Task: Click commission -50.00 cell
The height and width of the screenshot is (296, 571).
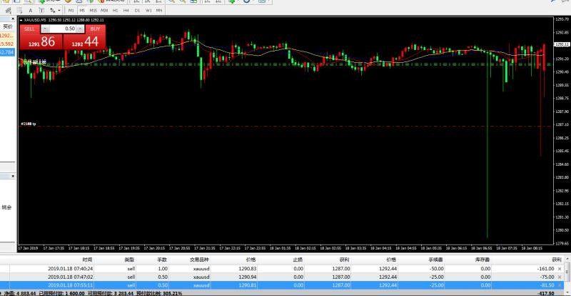Action: point(436,269)
